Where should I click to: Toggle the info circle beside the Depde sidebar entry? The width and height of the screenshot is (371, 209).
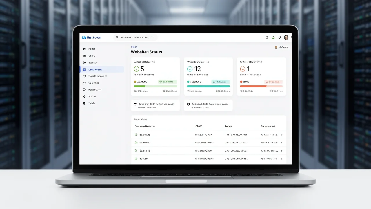(x=105, y=76)
